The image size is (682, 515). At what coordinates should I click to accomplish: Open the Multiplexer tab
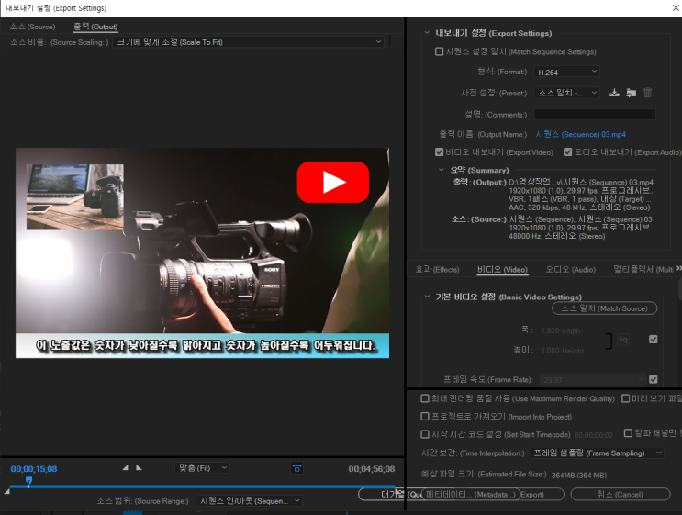click(x=643, y=270)
